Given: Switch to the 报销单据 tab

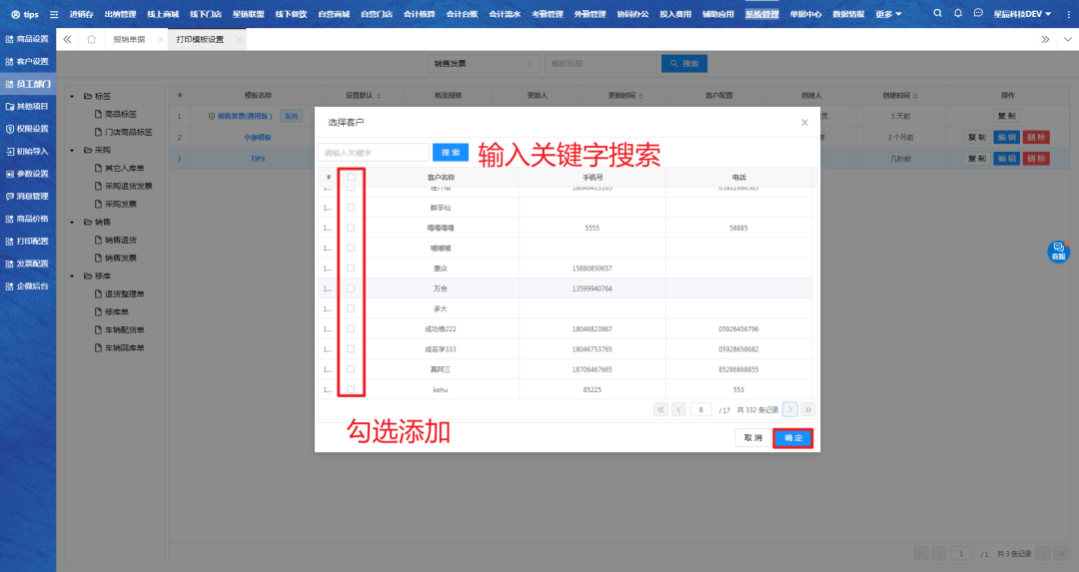Looking at the screenshot, I should click(x=129, y=39).
